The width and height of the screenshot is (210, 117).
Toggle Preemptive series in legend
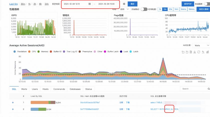pos(85,51)
